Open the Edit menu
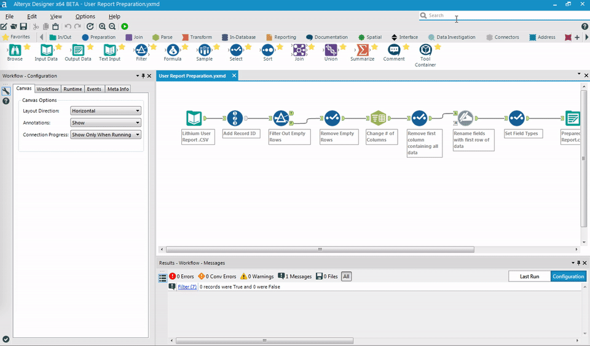 pyautogui.click(x=32, y=17)
